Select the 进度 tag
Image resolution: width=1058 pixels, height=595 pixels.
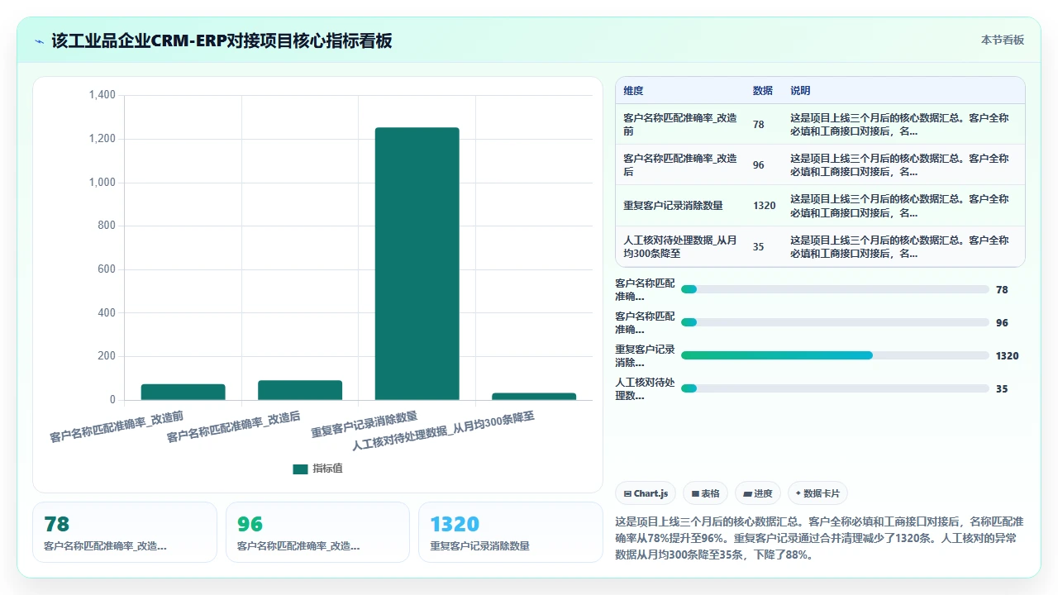[758, 493]
